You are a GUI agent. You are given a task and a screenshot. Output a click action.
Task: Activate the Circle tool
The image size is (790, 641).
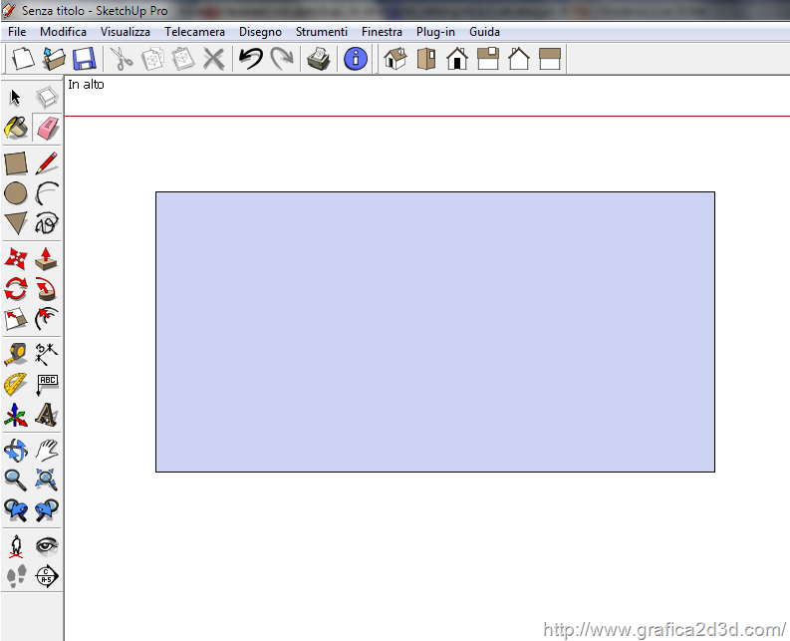(16, 193)
